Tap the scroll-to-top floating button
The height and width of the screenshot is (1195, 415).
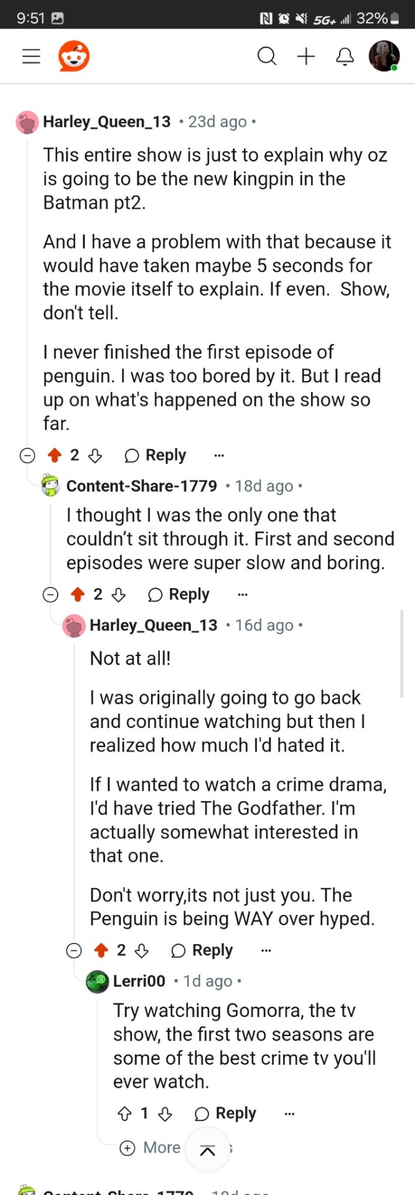point(208,1150)
